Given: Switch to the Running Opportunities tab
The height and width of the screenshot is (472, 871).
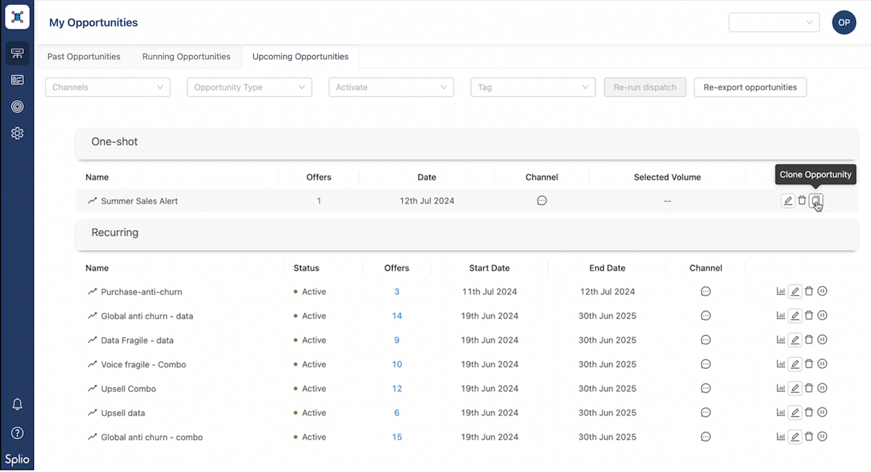Looking at the screenshot, I should 186,57.
